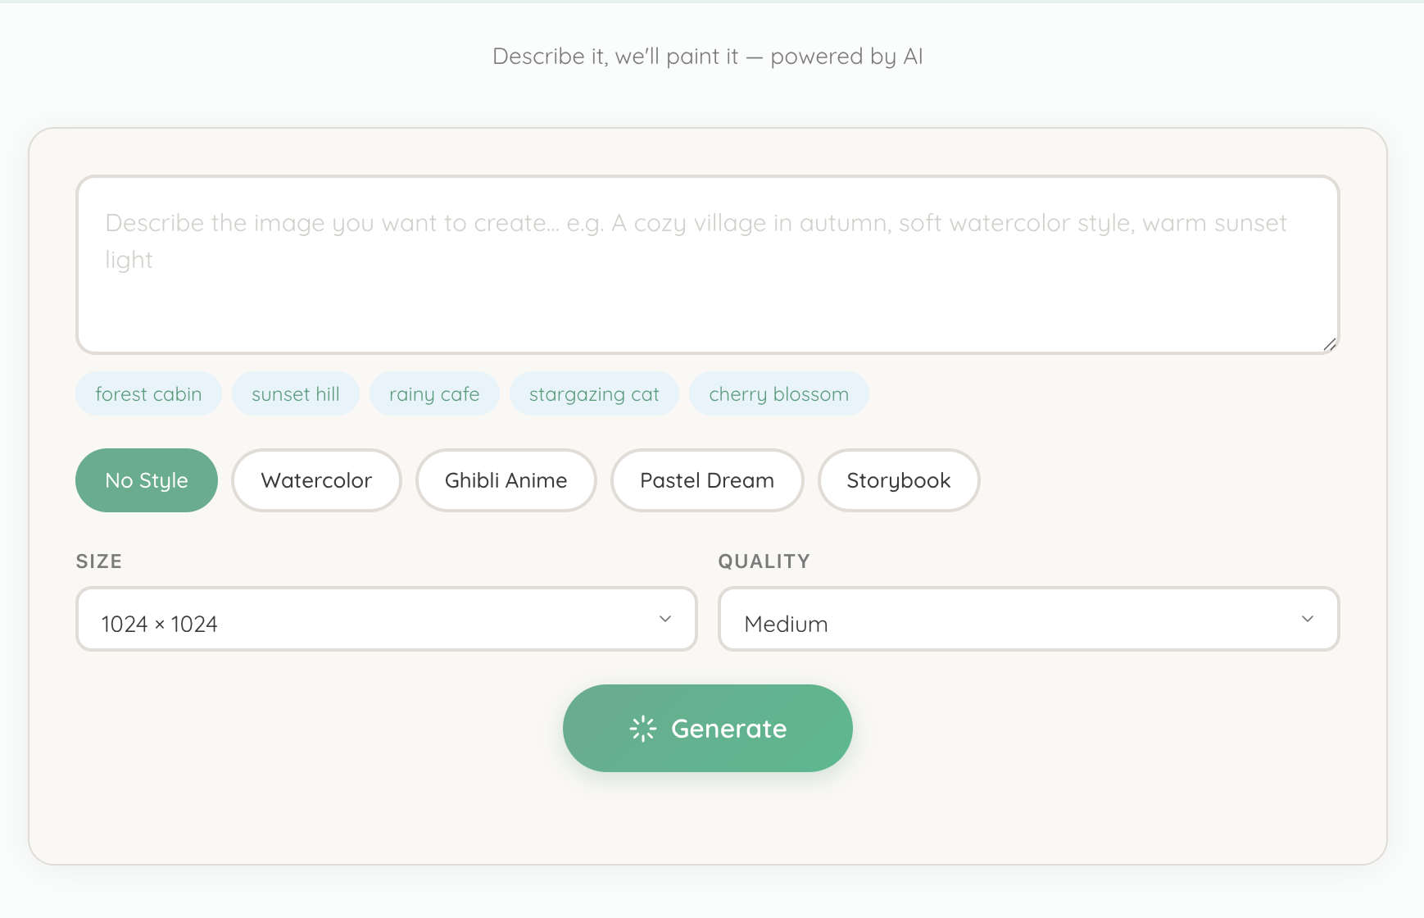
Task: Click the chevron arrow in Quality selector
Action: [x=1308, y=619]
